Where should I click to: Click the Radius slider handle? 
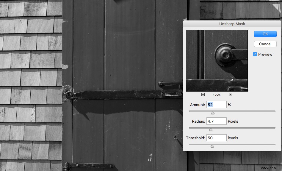point(211,130)
